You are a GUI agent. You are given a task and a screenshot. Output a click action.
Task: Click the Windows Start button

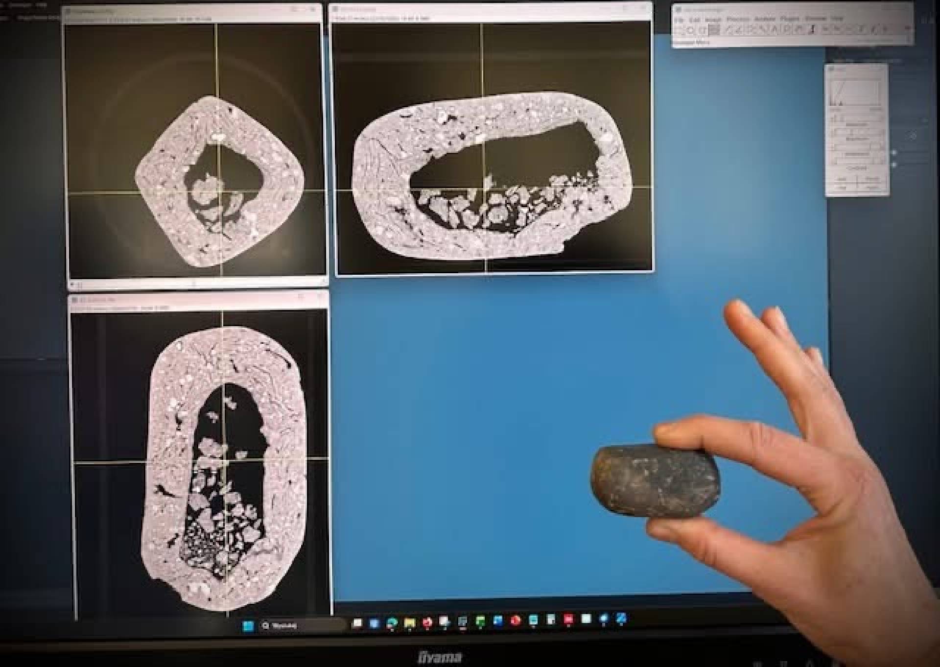(x=248, y=625)
